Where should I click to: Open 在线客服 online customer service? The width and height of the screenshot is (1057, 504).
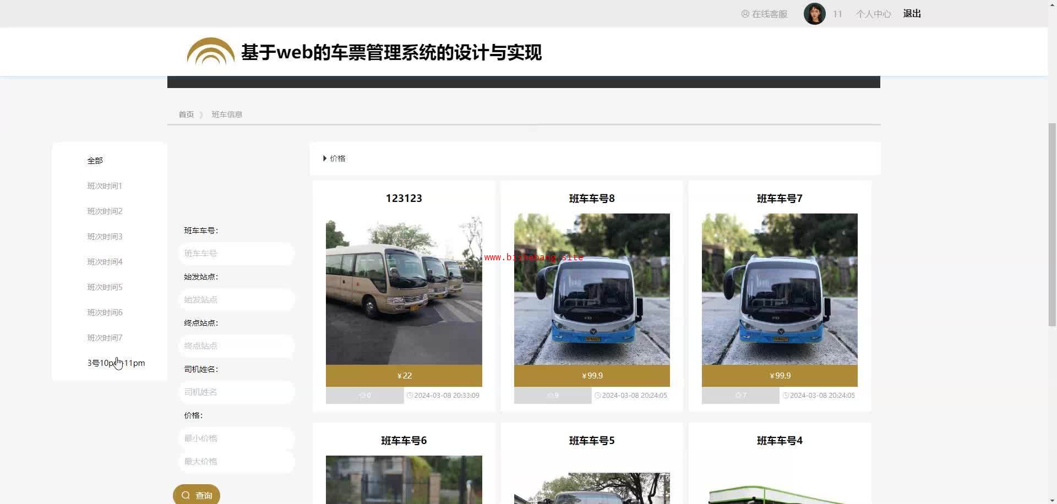tap(764, 14)
